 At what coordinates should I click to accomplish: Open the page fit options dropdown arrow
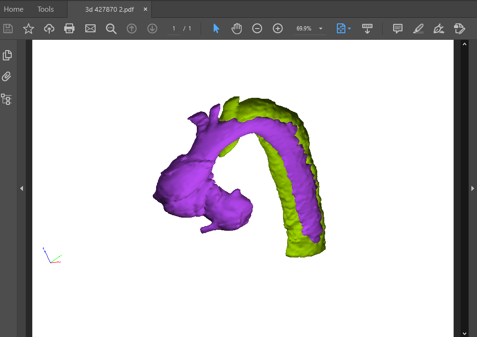(349, 29)
